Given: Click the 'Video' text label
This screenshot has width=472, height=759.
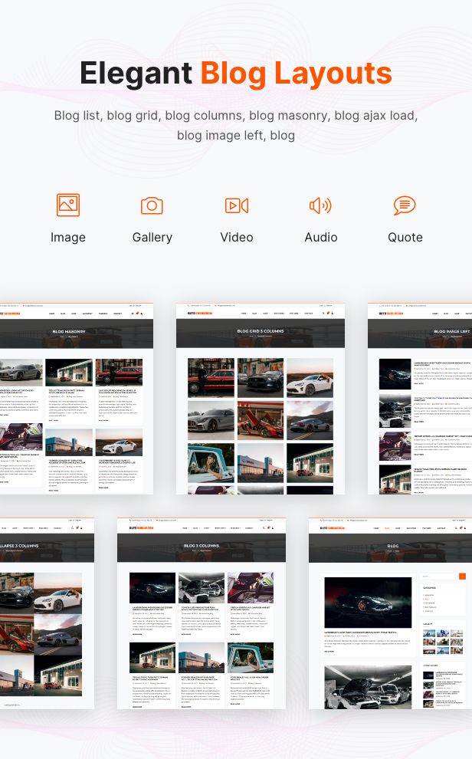Looking at the screenshot, I should click(x=236, y=237).
